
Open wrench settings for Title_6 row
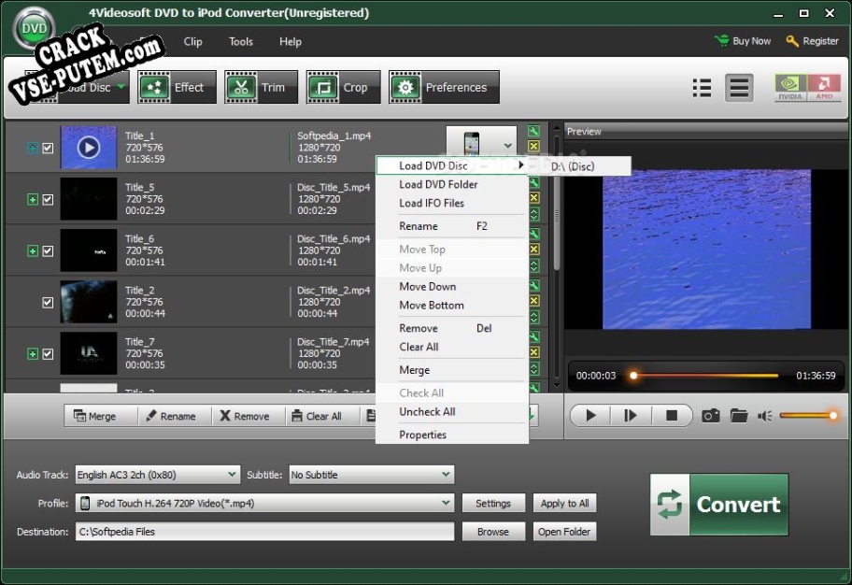[534, 234]
